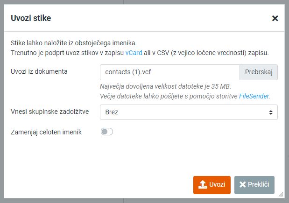Click the up-down arrows of Brez select
Screen dimensions: 289x203
point(271,112)
